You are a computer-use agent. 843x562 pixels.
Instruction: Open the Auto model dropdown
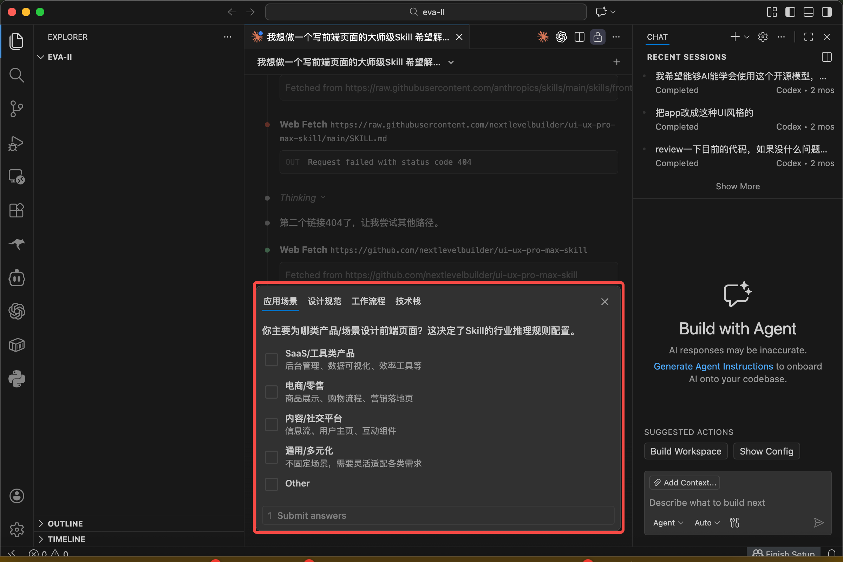(x=707, y=523)
